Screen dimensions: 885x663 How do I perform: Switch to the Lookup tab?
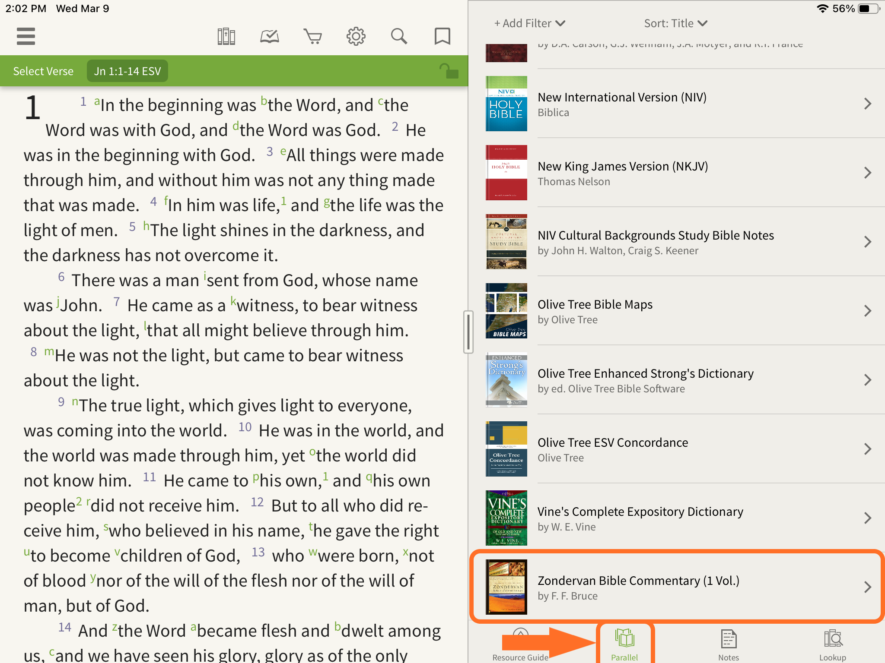click(x=833, y=645)
